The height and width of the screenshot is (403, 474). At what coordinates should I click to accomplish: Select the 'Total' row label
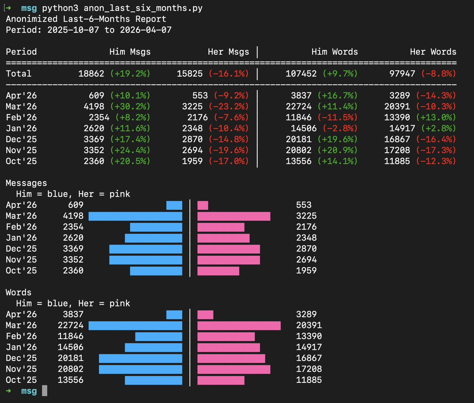pyautogui.click(x=19, y=73)
